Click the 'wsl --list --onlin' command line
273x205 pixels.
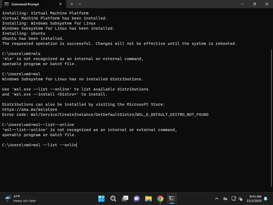tap(39, 145)
